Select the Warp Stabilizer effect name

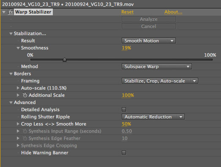[33, 12]
